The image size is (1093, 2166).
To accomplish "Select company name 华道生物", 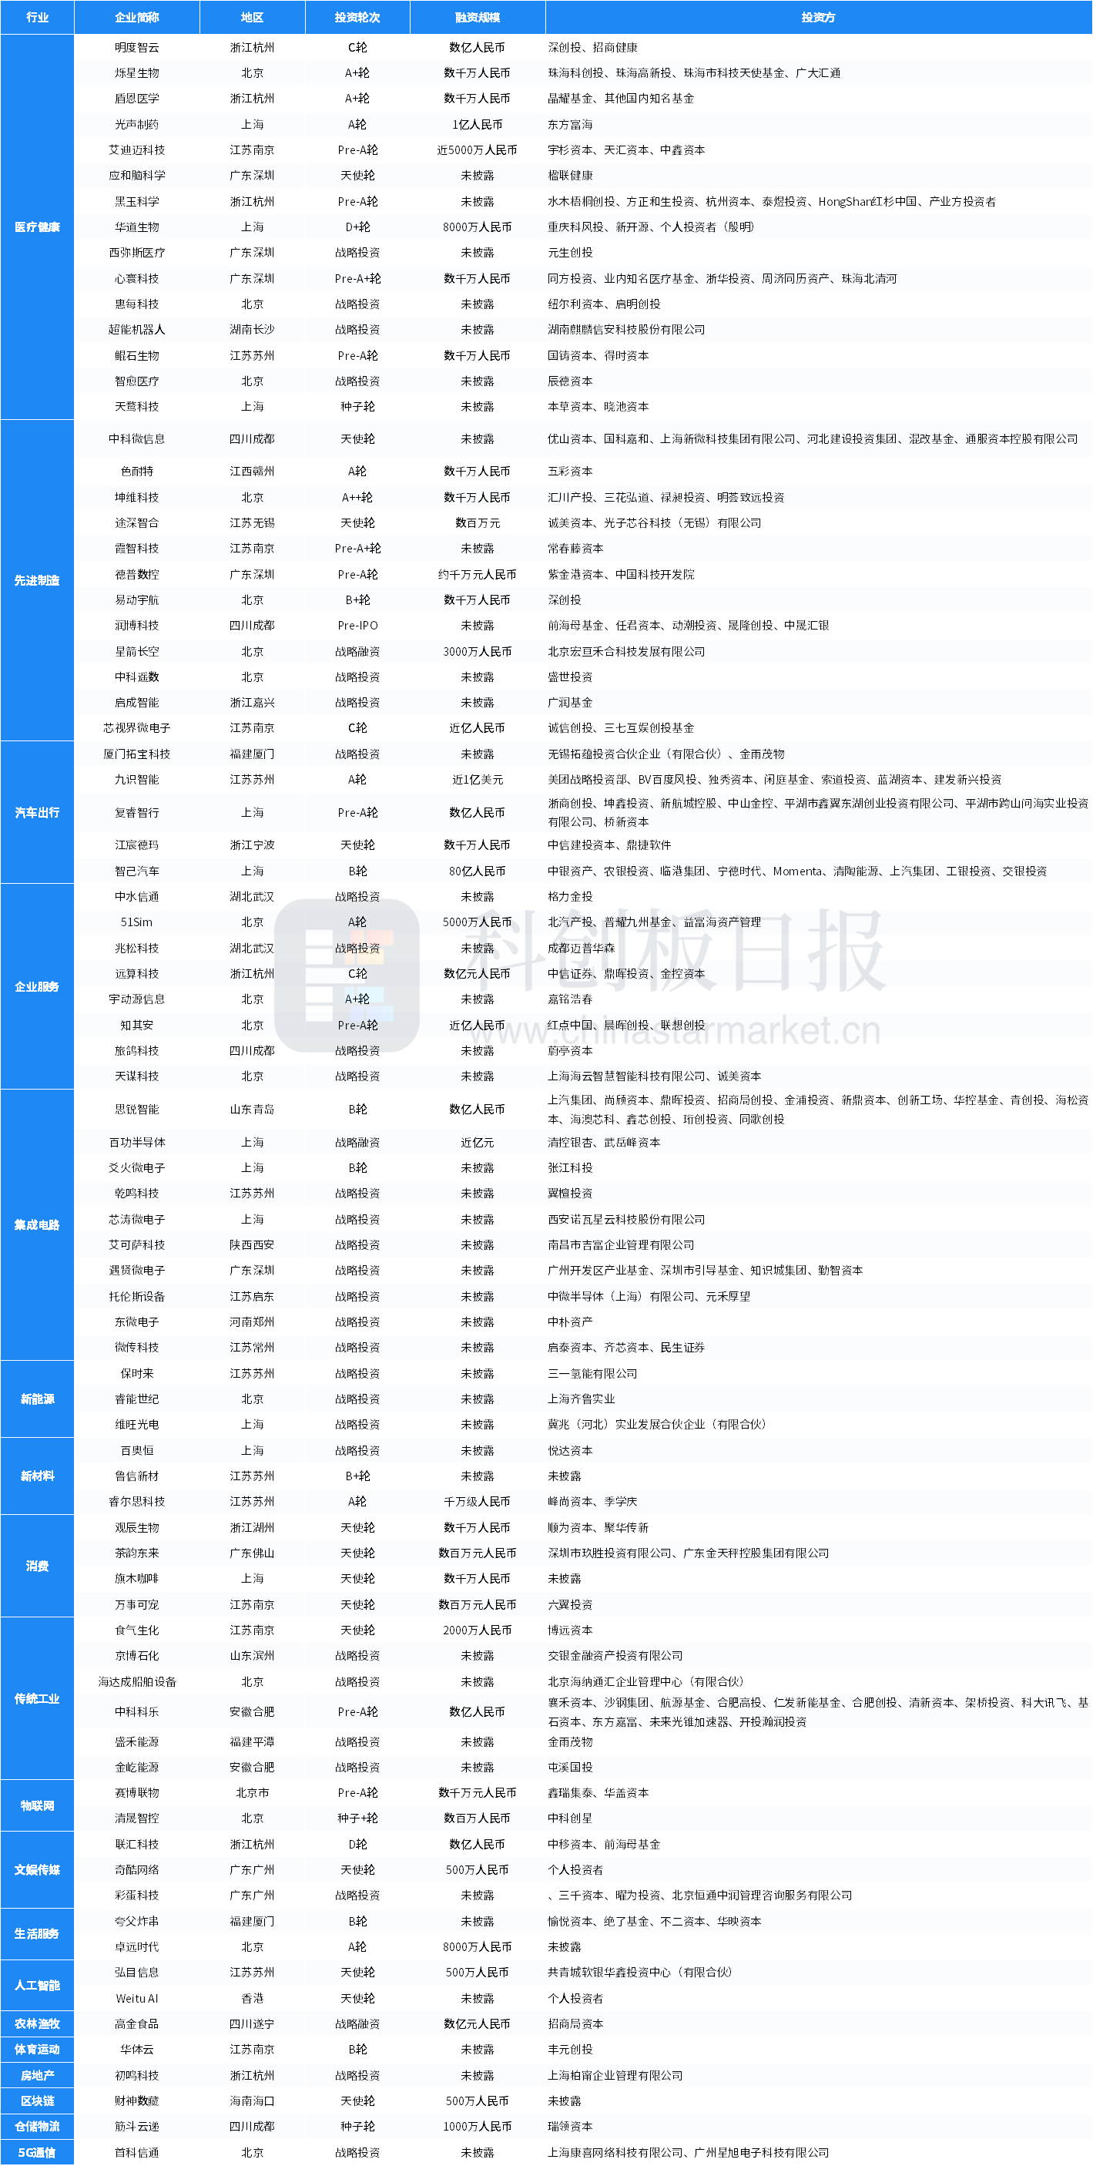I will click(137, 227).
